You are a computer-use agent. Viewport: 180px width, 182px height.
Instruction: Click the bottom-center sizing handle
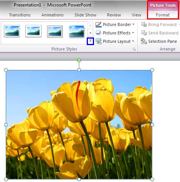tap(79, 179)
